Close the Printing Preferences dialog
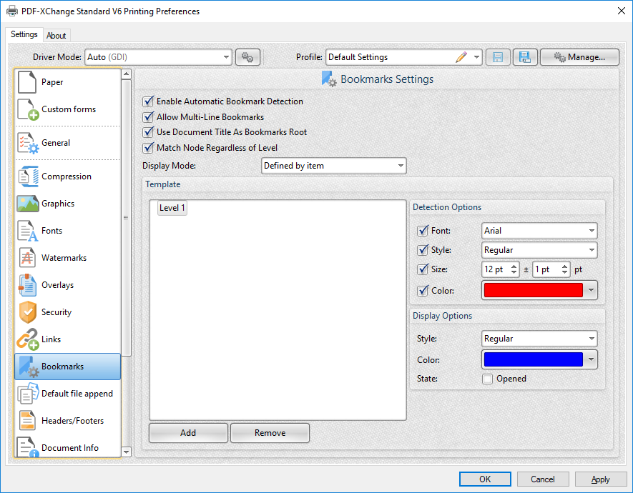This screenshot has height=493, width=633. click(x=622, y=11)
